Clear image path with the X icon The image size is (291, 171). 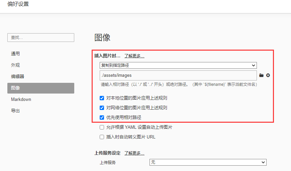point(268,75)
